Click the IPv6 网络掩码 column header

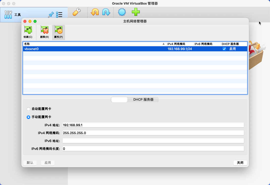207,44
